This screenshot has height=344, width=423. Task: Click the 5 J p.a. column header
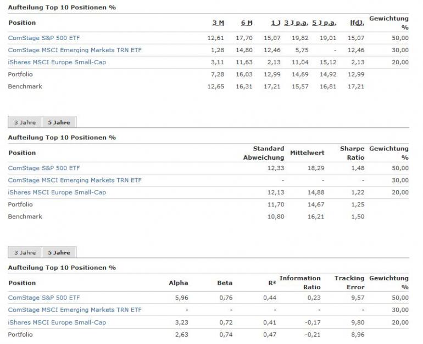[324, 22]
